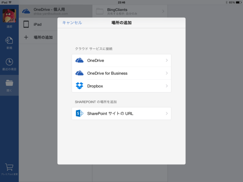Expand the SharePoint URL row chevron
This screenshot has height=182, width=243.
click(167, 113)
